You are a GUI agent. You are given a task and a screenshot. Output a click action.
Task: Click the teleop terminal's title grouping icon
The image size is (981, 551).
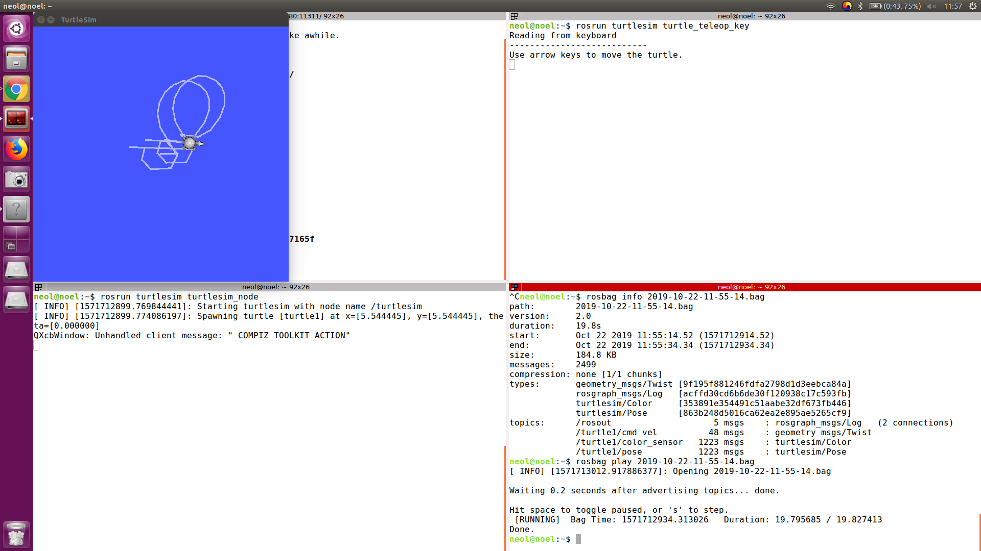point(514,16)
